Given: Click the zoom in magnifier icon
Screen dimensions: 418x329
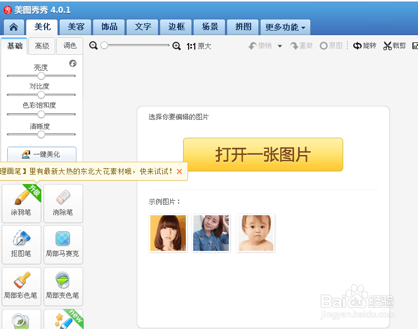Looking at the screenshot, I should click(176, 46).
